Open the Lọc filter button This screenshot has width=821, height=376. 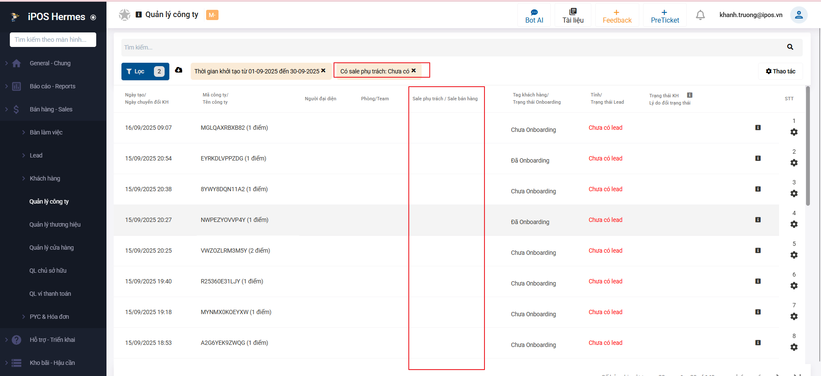pyautogui.click(x=145, y=71)
